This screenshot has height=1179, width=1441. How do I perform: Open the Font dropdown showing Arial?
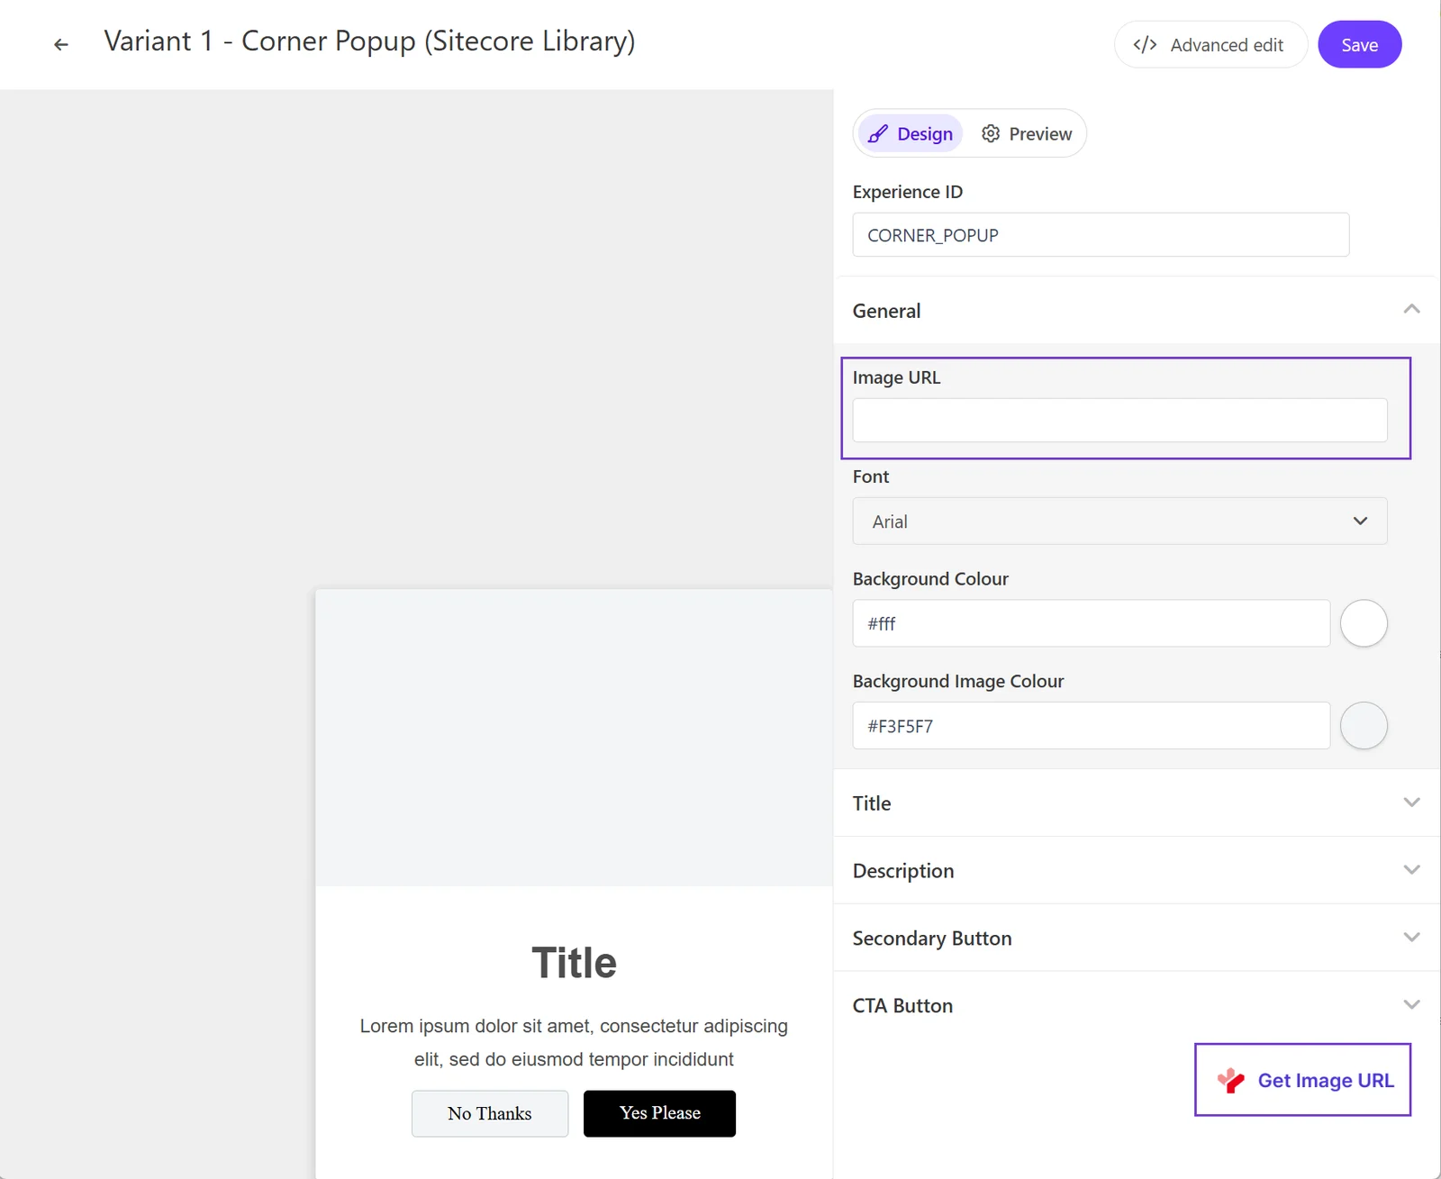coord(1119,521)
